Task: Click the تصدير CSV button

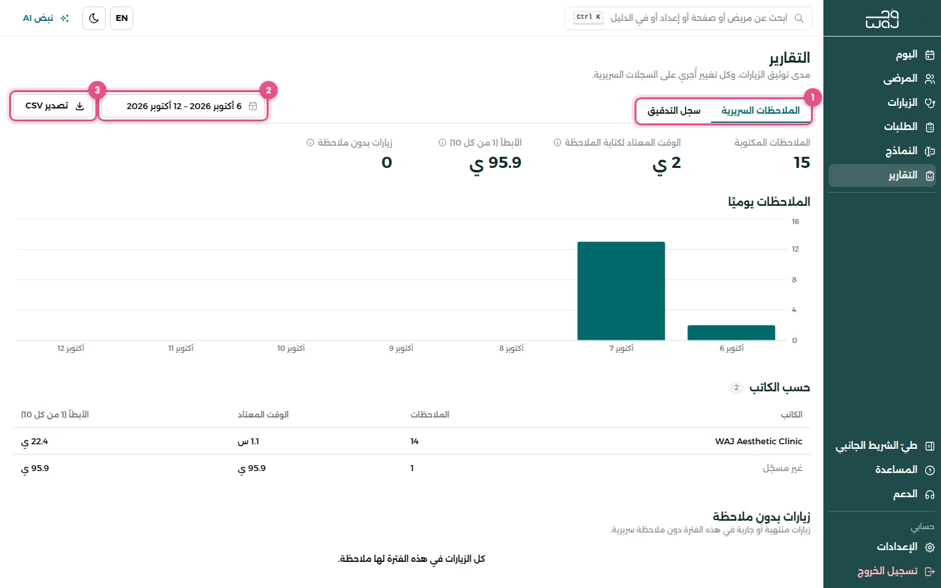Action: click(x=54, y=106)
